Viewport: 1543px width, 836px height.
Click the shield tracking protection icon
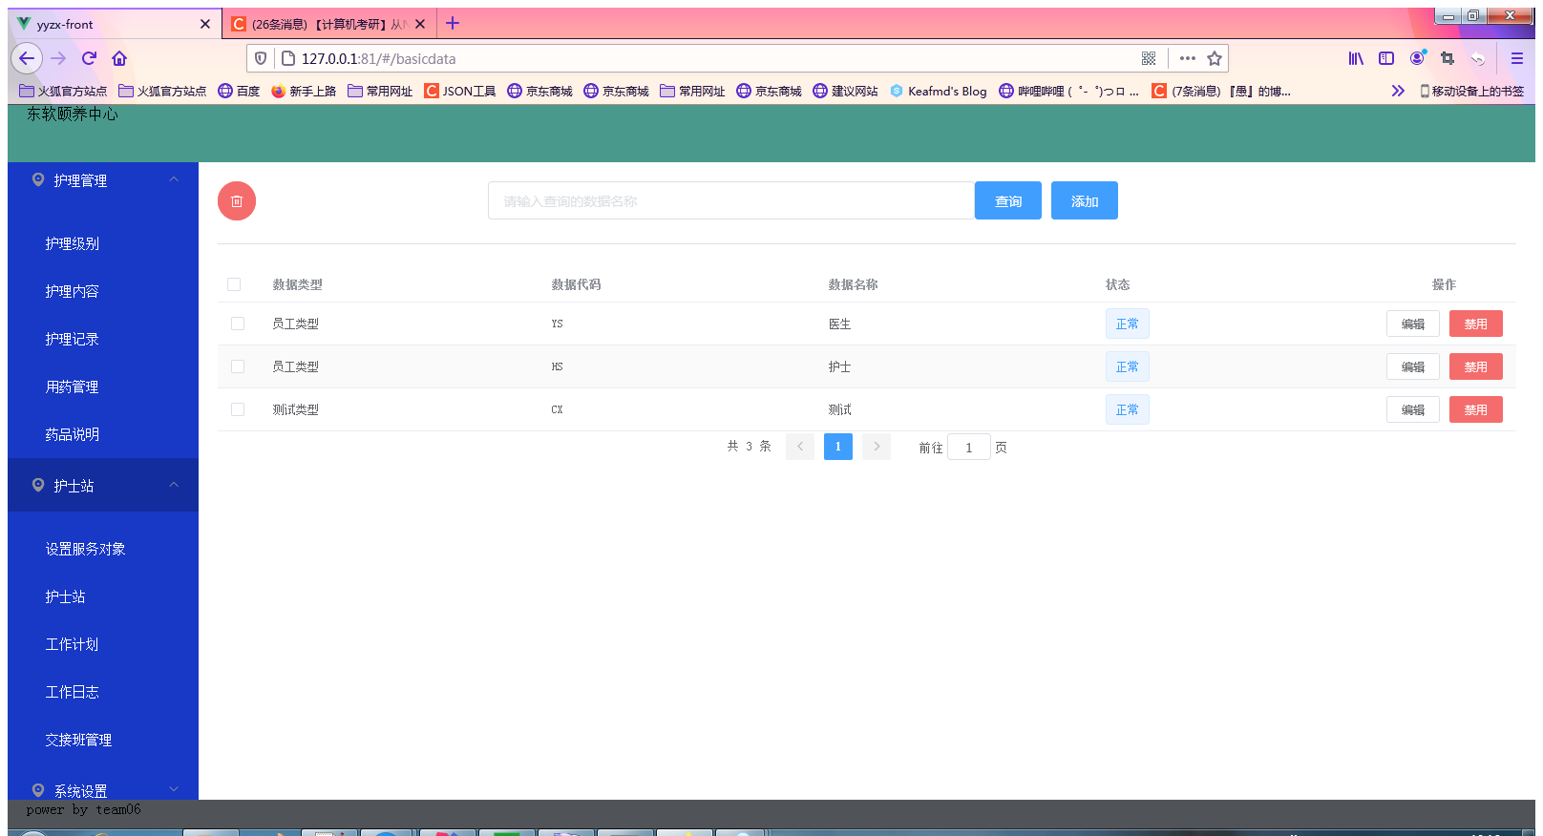[x=261, y=58]
